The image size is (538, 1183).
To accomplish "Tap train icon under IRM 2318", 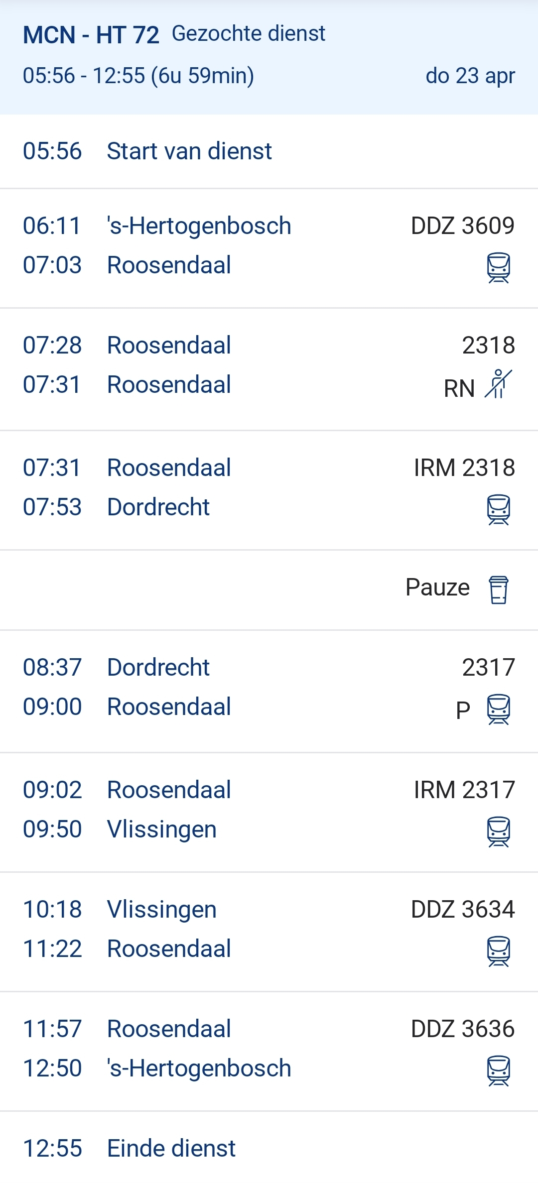I will [498, 510].
